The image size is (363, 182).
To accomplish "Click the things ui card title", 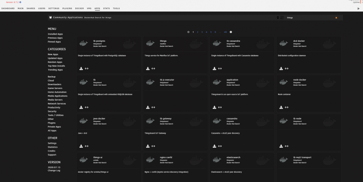I will click(98, 157).
